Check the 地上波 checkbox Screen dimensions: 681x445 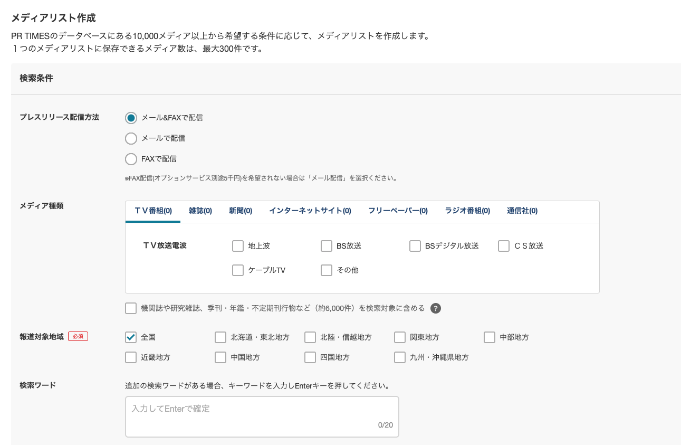[x=237, y=246]
